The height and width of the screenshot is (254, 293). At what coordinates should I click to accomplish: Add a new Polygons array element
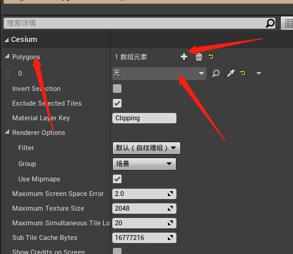point(184,57)
